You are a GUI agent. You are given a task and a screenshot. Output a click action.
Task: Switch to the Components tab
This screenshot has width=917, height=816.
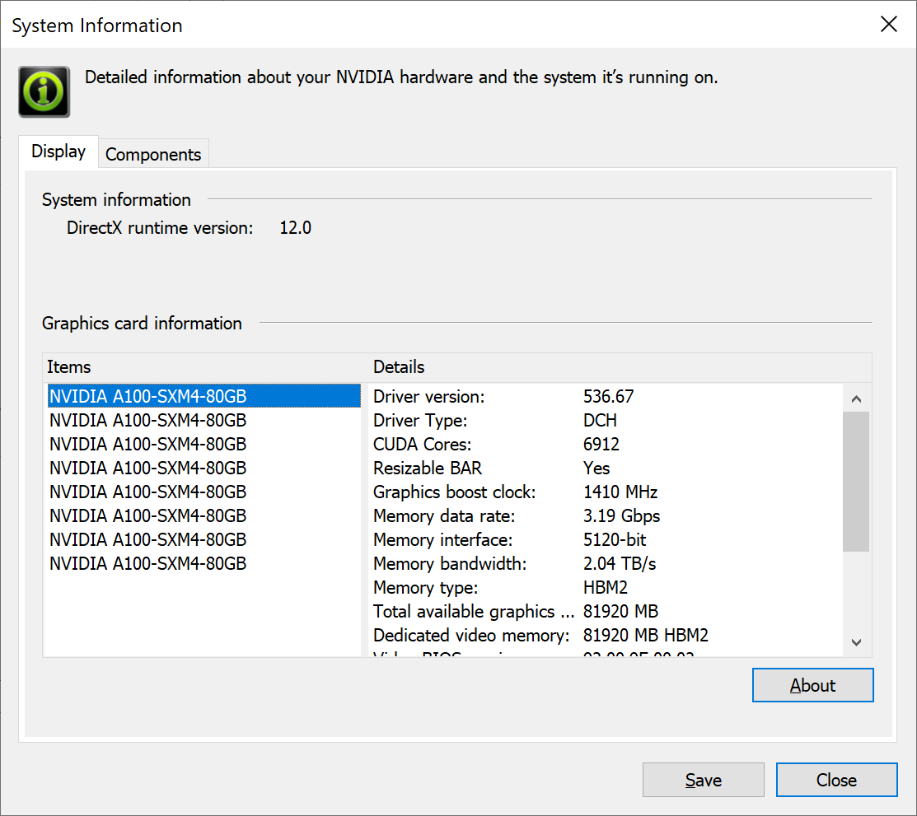coord(153,154)
